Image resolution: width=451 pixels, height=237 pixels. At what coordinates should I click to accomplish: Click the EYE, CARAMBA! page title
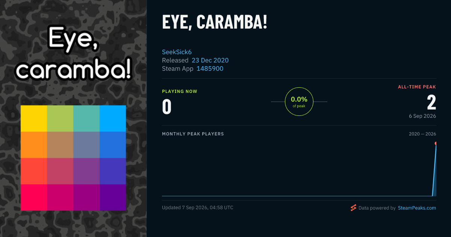tap(215, 22)
